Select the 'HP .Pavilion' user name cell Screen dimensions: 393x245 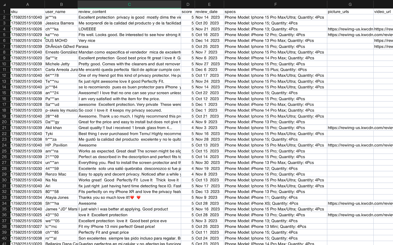pyautogui.click(x=61, y=145)
